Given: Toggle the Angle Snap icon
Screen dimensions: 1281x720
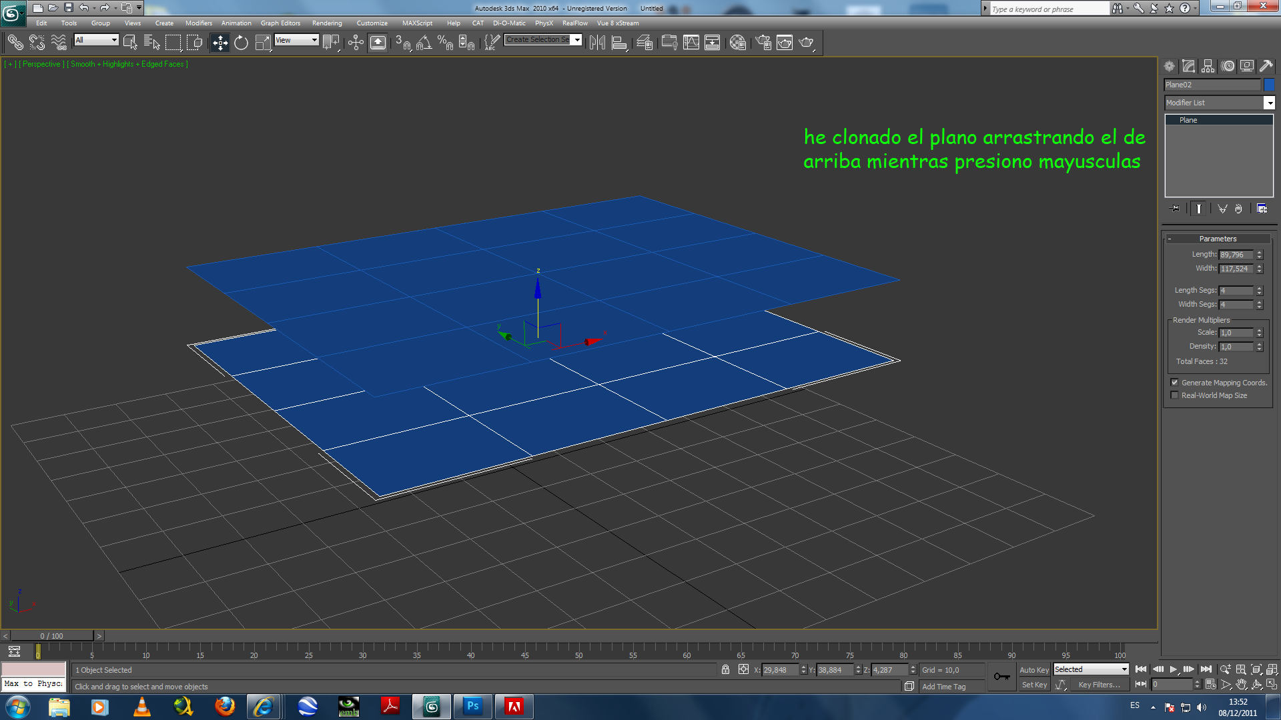Looking at the screenshot, I should point(424,43).
